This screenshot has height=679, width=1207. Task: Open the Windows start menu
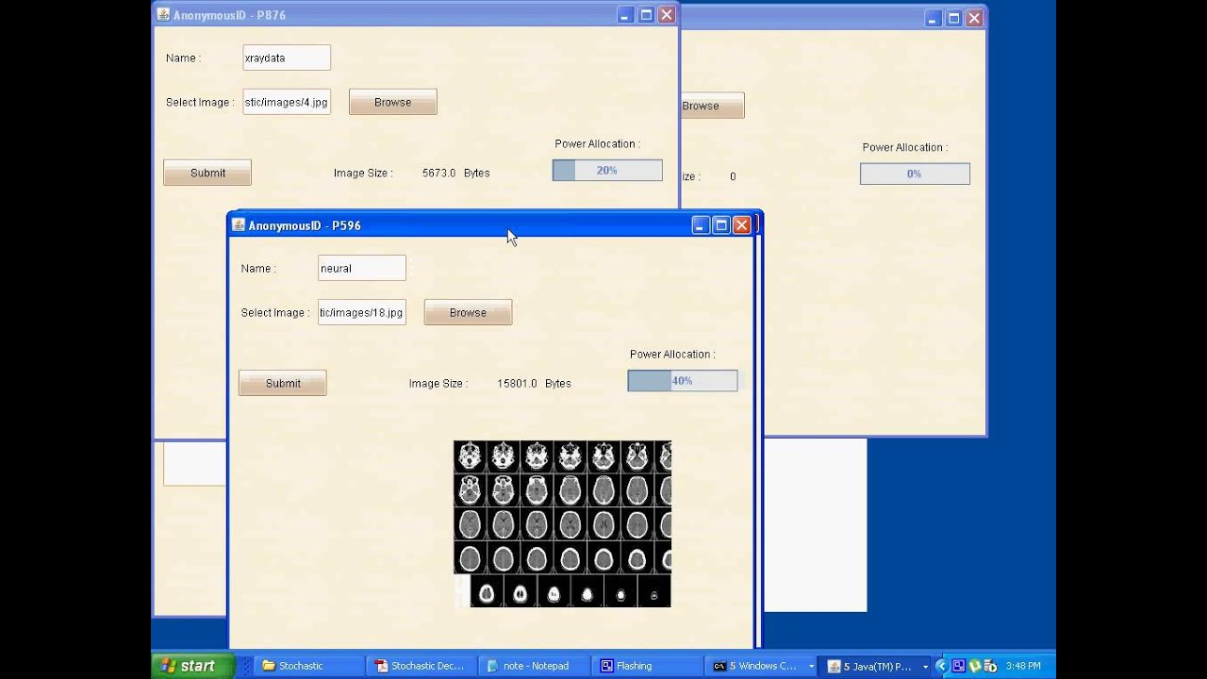(x=193, y=666)
